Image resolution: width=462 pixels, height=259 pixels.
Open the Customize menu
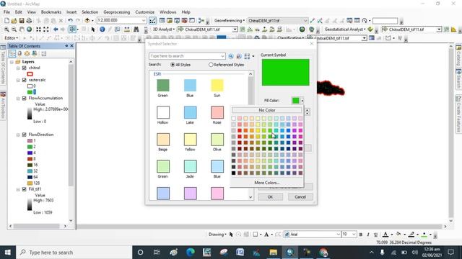pos(144,12)
